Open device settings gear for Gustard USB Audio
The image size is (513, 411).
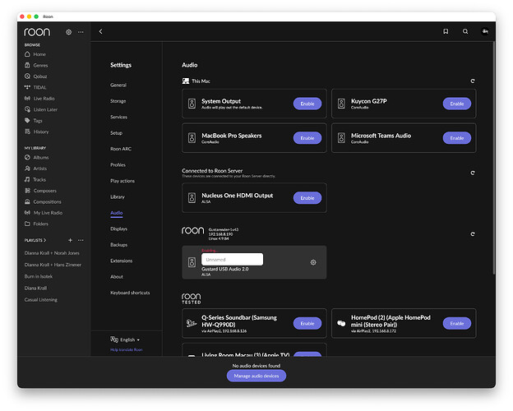pos(313,262)
